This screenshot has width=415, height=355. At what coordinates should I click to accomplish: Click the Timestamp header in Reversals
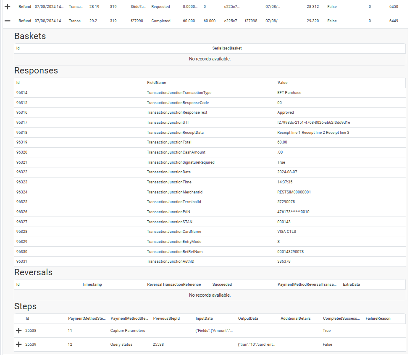tap(92, 285)
